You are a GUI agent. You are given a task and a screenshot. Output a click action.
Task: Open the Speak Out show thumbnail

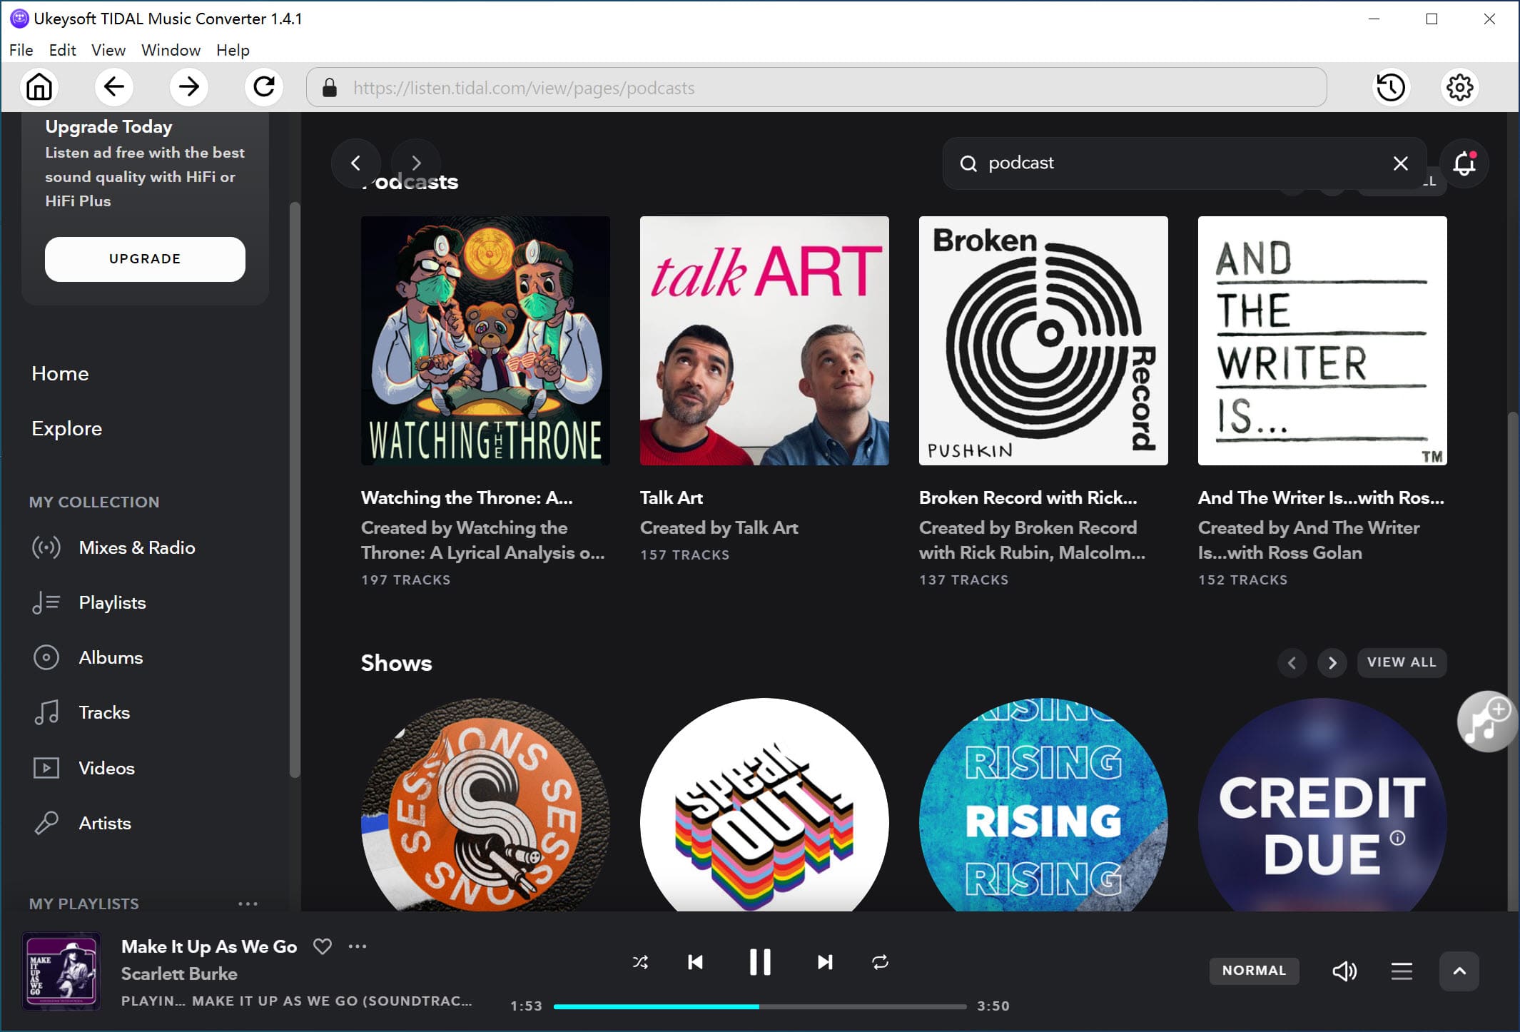[764, 804]
